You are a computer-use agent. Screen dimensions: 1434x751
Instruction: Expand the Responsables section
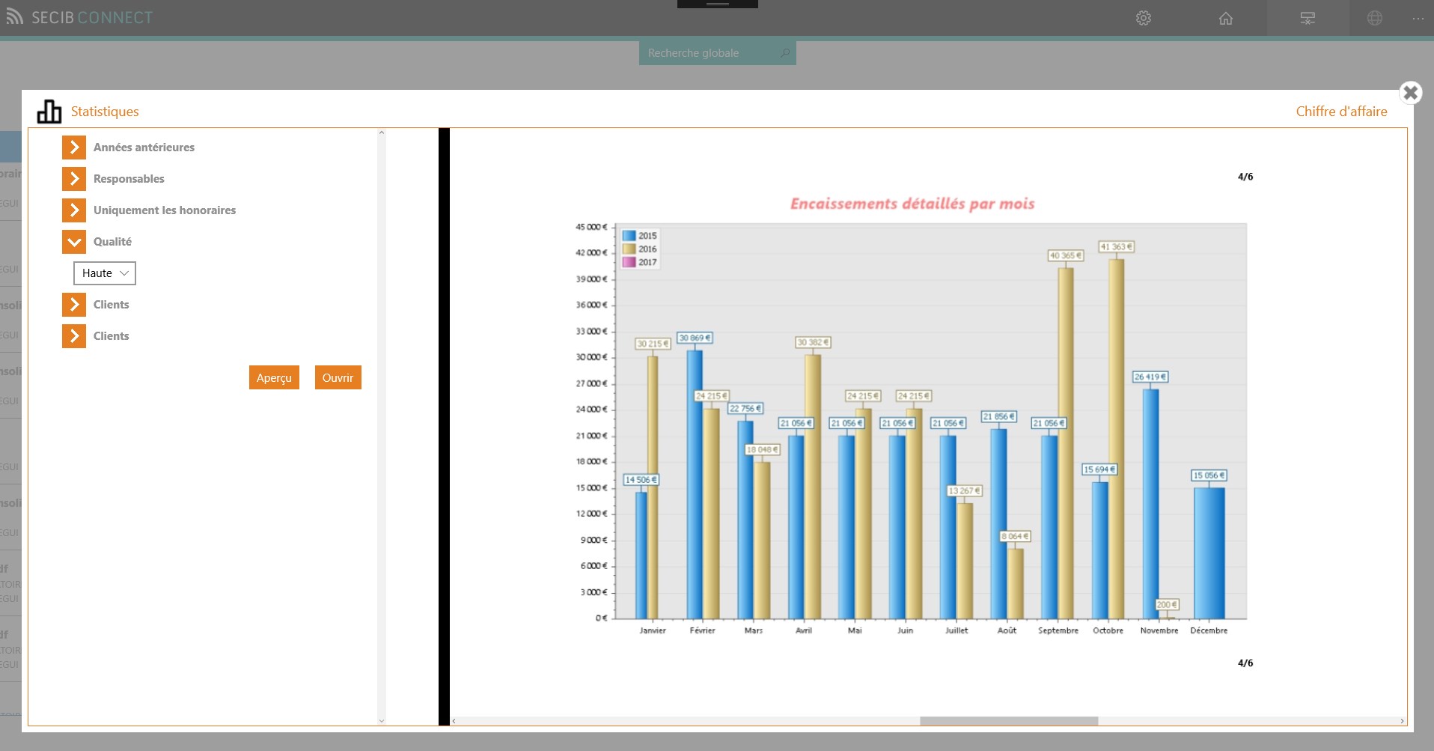(74, 179)
